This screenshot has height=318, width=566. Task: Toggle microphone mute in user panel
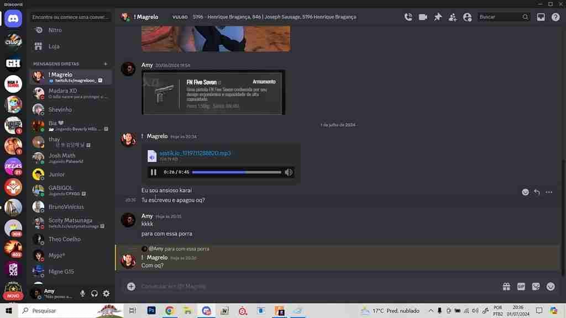point(83,294)
